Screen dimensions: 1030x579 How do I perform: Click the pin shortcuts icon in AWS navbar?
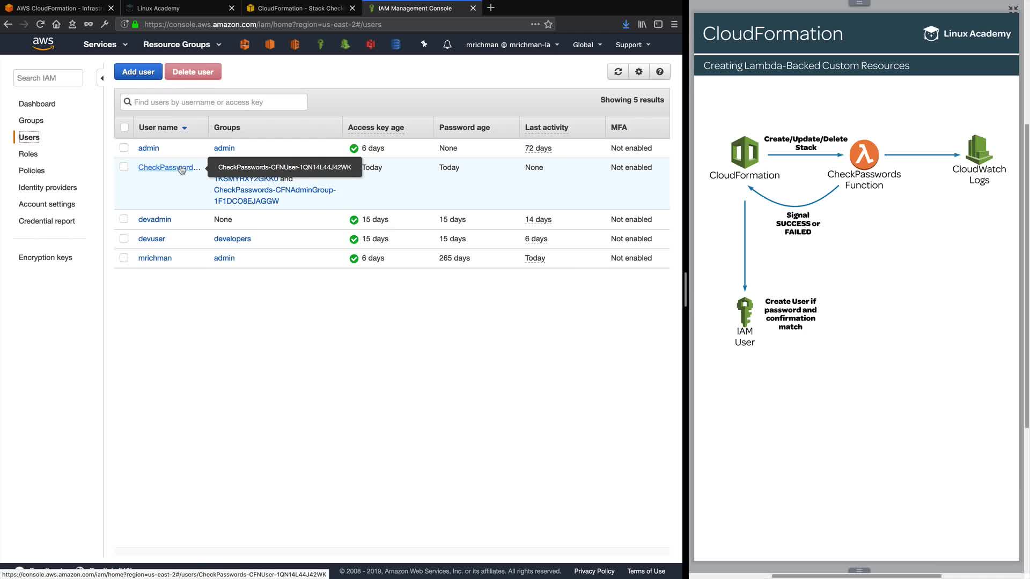[x=424, y=44]
